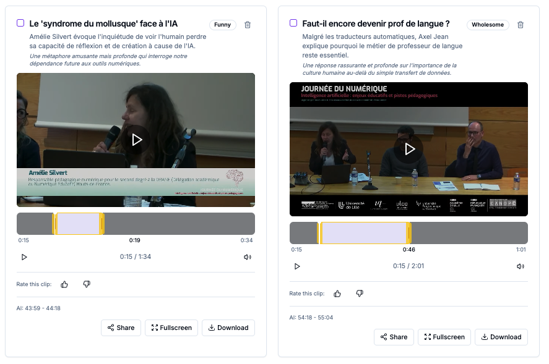The image size is (549, 364).
Task: Thumbs up the 'syndrome du mollusque' clip
Action: (64, 284)
